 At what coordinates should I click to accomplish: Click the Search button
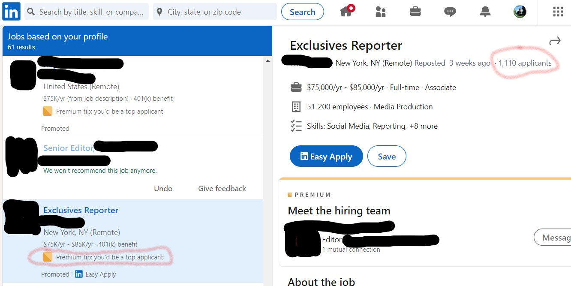(302, 12)
